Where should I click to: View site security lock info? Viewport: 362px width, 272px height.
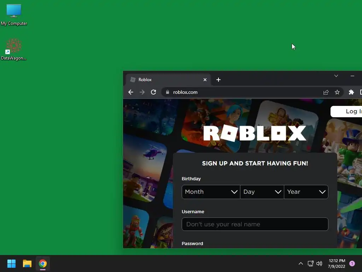pyautogui.click(x=168, y=92)
